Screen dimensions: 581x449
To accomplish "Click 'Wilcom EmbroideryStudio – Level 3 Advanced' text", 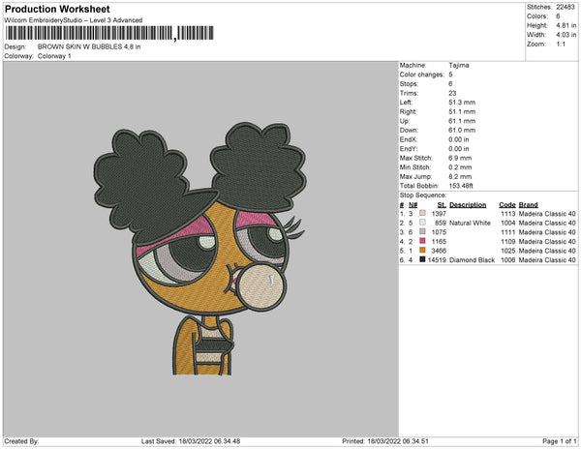I will point(73,20).
